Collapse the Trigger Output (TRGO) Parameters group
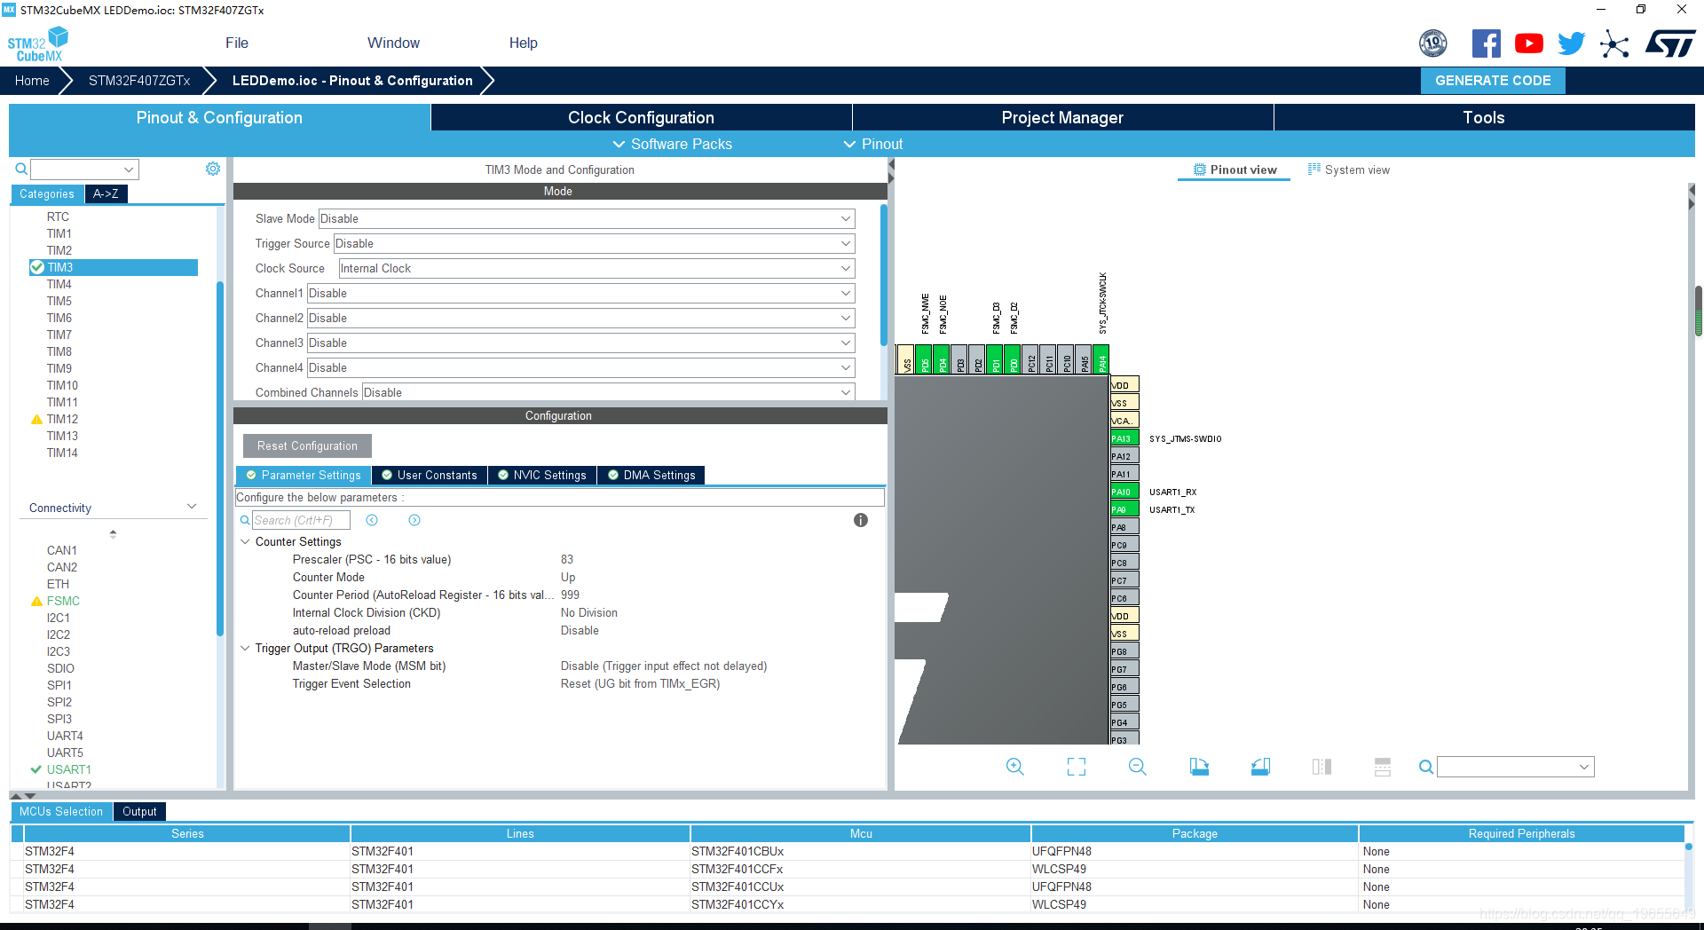The width and height of the screenshot is (1704, 930). (x=246, y=648)
